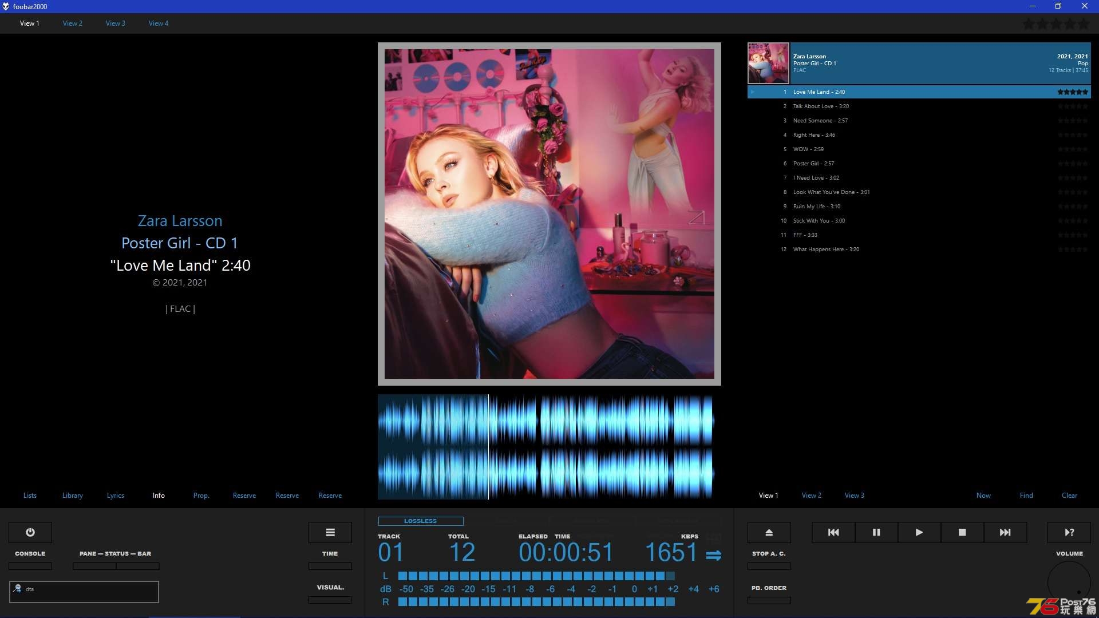
Task: Select the Poster Girl - CD 1 album header
Action: tap(940, 64)
